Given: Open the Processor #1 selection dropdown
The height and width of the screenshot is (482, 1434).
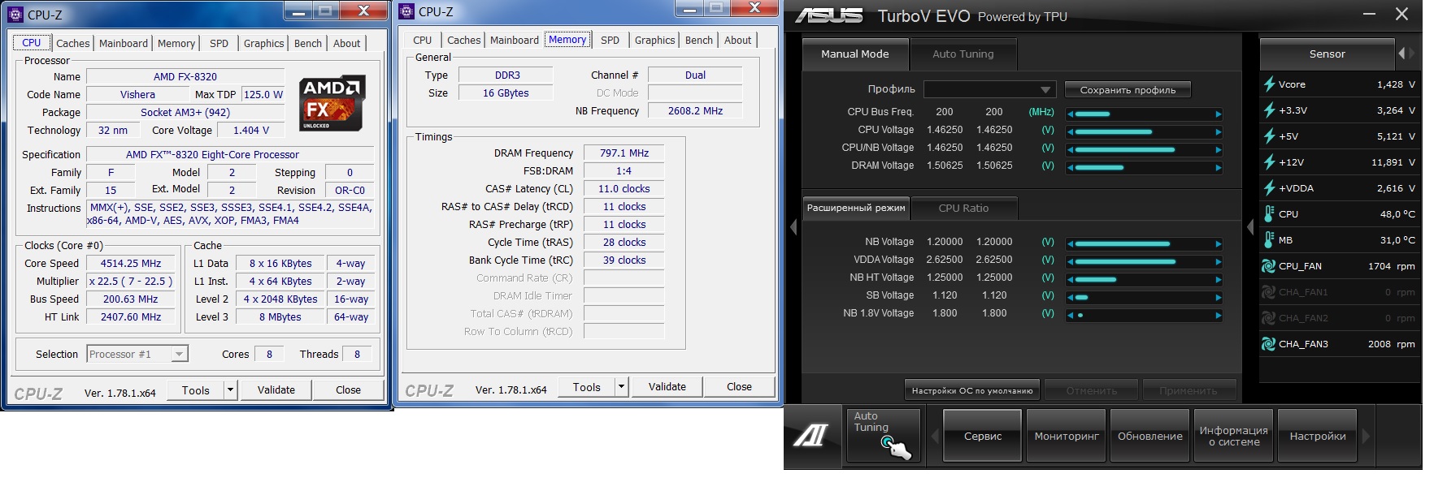Looking at the screenshot, I should (138, 354).
